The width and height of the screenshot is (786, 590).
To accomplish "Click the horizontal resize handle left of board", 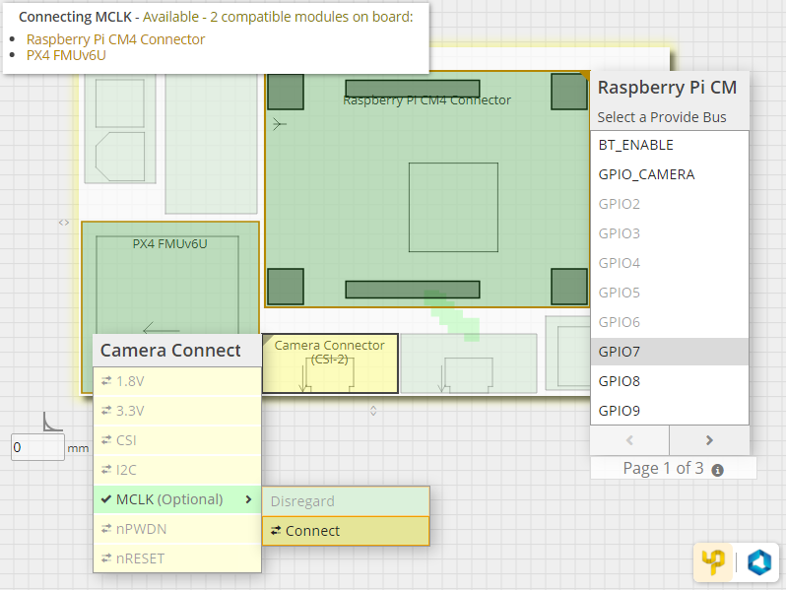I will click(x=64, y=223).
